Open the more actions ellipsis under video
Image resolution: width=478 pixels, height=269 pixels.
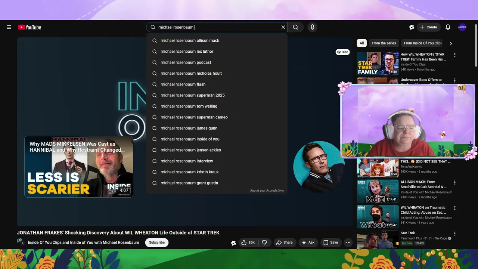click(x=348, y=242)
